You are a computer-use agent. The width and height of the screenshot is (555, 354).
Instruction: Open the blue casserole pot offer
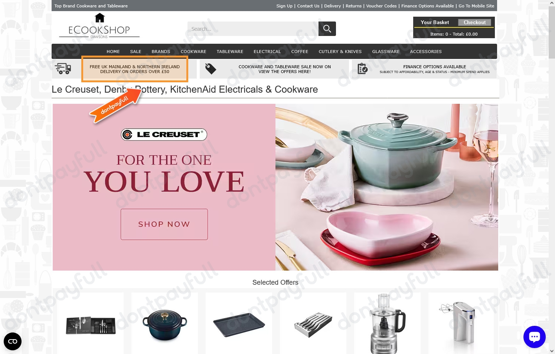pos(164,323)
